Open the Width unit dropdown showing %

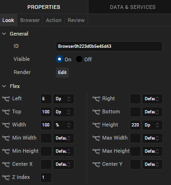pyautogui.click(x=64, y=125)
